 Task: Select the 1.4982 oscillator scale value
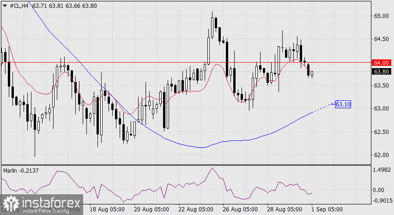(x=382, y=170)
